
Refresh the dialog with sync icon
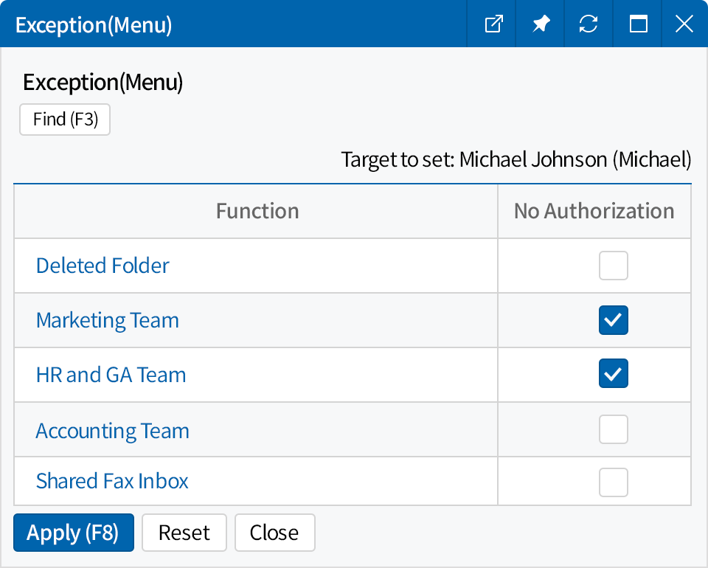pyautogui.click(x=589, y=24)
